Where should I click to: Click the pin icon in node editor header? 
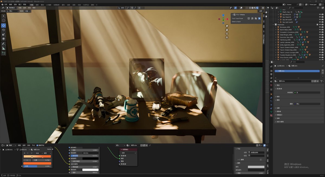point(150,145)
